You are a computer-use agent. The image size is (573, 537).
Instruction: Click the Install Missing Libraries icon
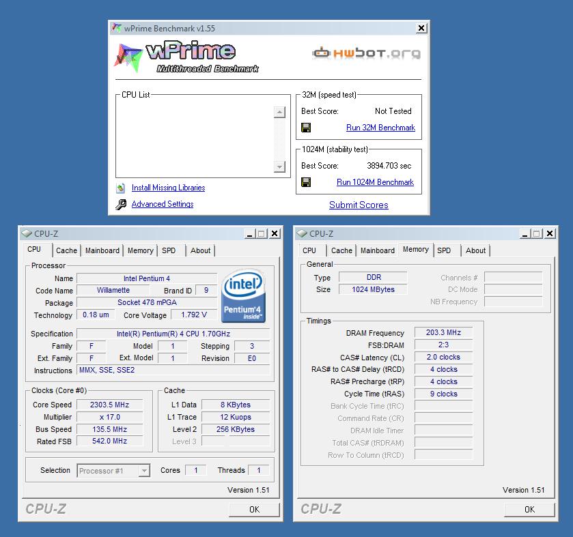pos(121,188)
